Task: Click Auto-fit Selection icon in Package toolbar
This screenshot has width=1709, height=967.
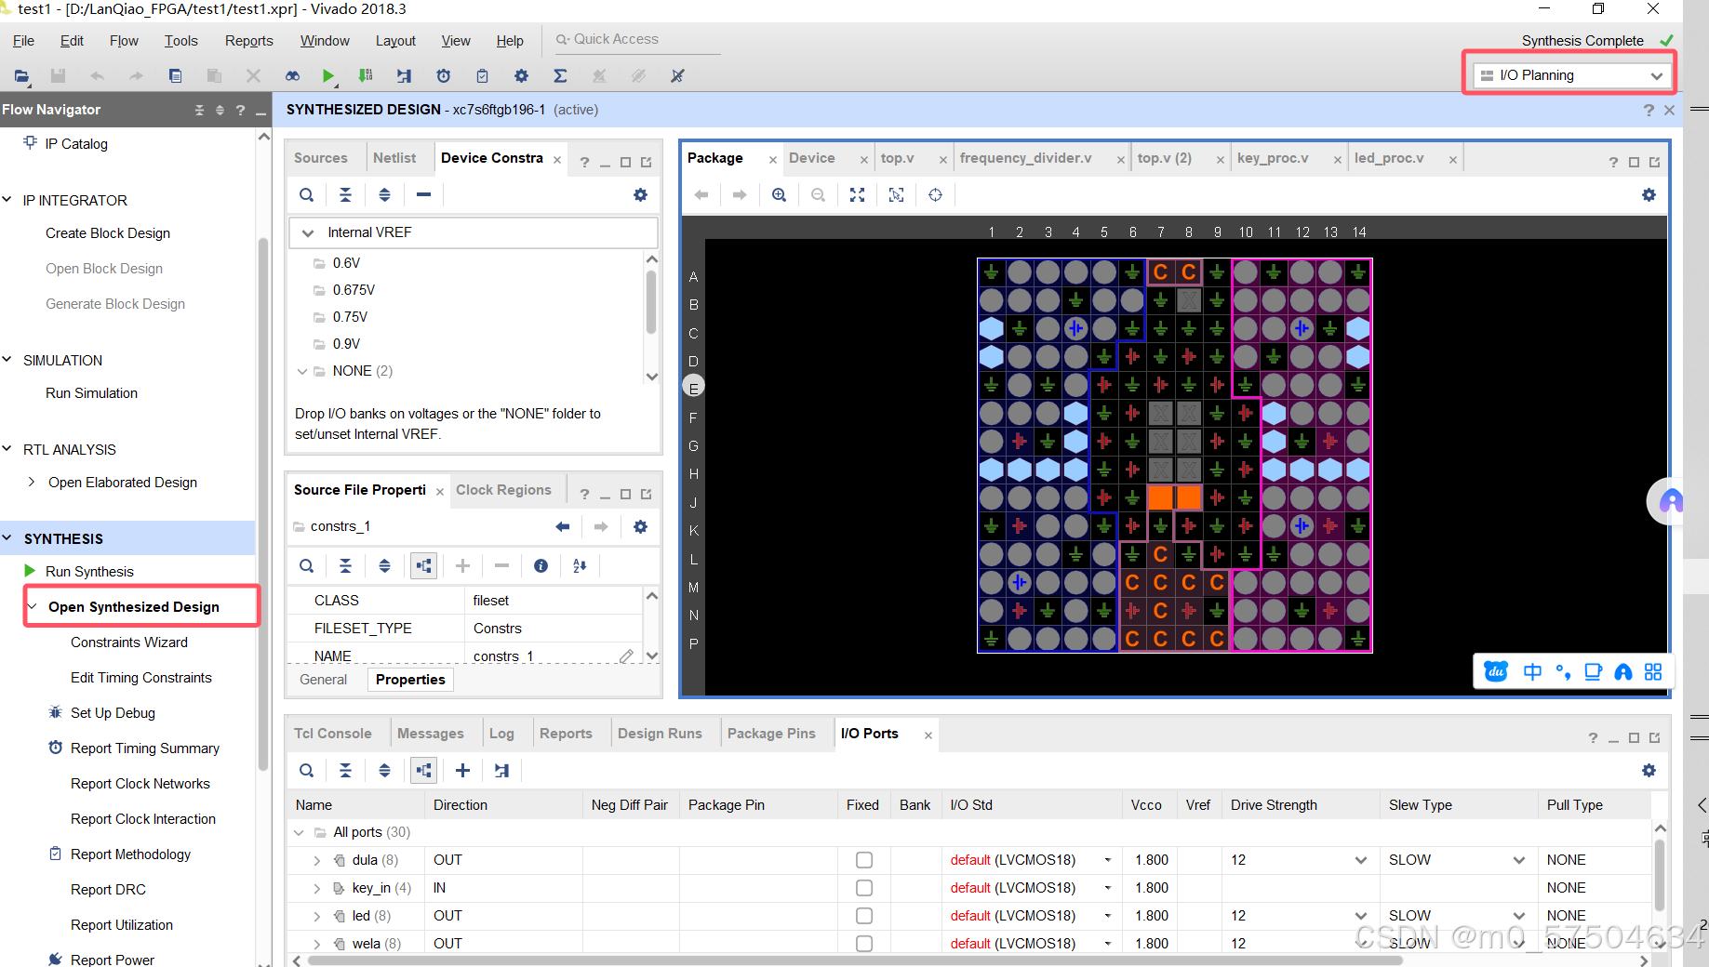Action: tap(896, 195)
